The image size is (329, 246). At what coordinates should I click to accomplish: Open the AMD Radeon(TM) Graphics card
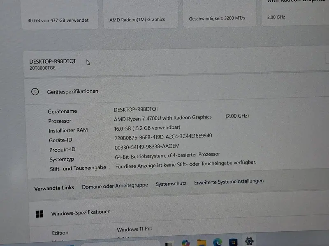click(141, 14)
